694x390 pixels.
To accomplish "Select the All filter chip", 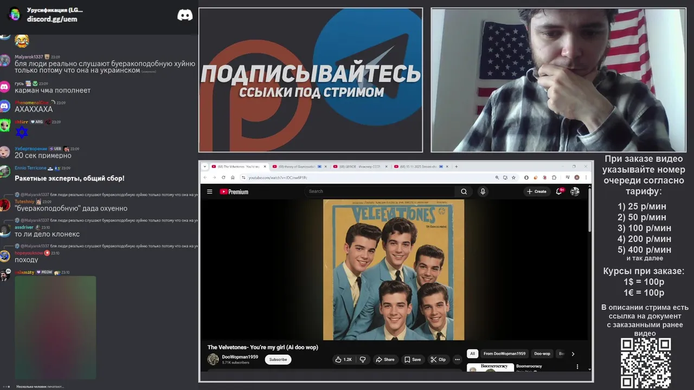I will coord(472,354).
